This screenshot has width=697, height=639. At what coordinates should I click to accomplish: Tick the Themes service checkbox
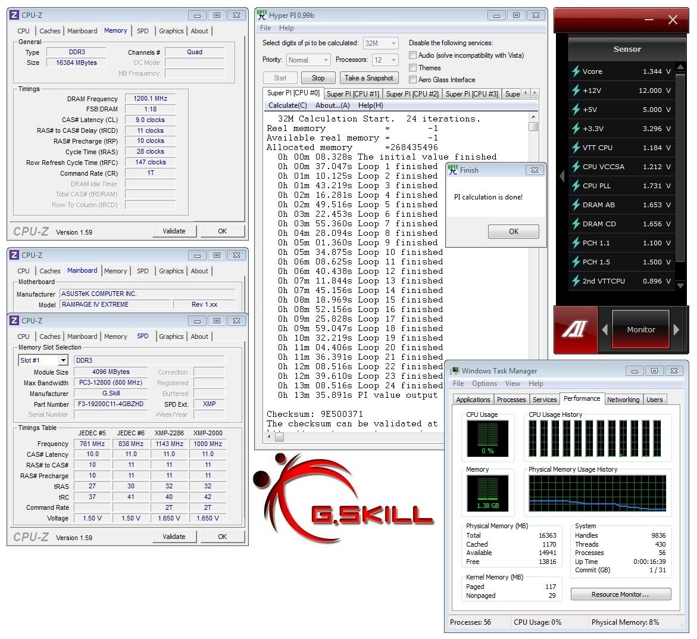(x=413, y=67)
